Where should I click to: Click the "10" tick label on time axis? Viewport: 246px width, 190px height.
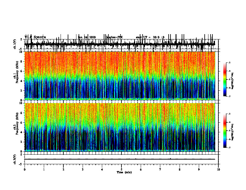[x=218, y=170]
